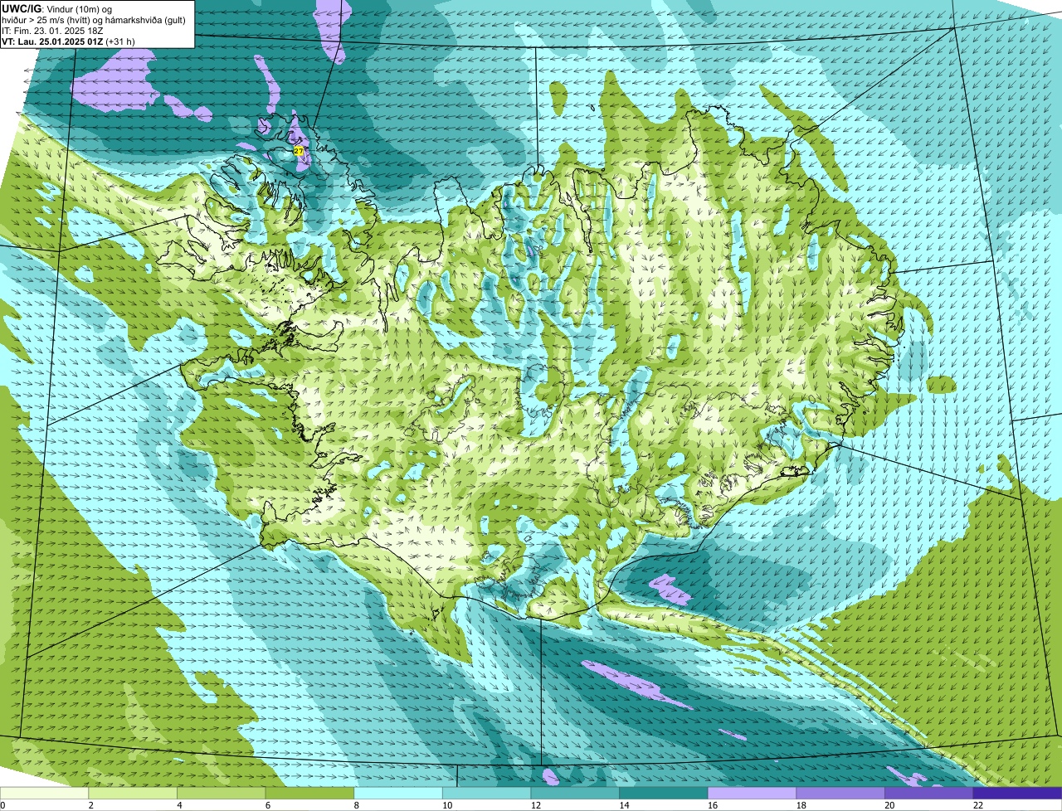Select the 14–16 m/s dark teal swatch

pyautogui.click(x=664, y=793)
